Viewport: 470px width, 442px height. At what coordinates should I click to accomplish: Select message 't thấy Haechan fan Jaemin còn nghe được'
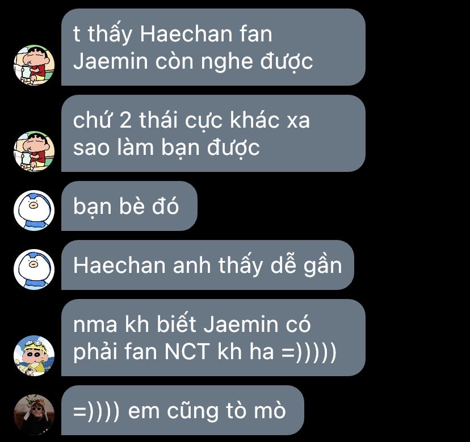coord(213,47)
